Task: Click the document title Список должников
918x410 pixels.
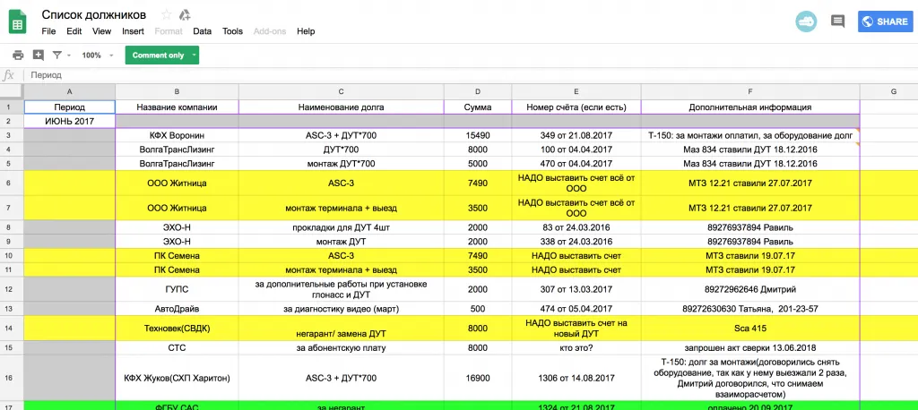Action: click(93, 14)
